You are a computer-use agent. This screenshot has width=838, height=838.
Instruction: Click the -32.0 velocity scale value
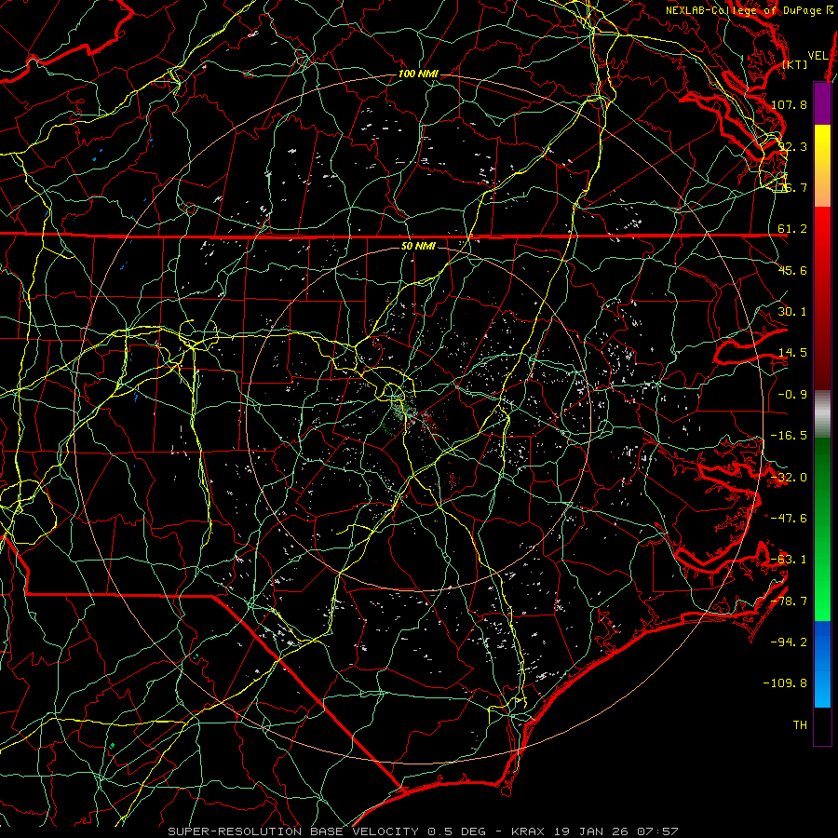coord(789,478)
